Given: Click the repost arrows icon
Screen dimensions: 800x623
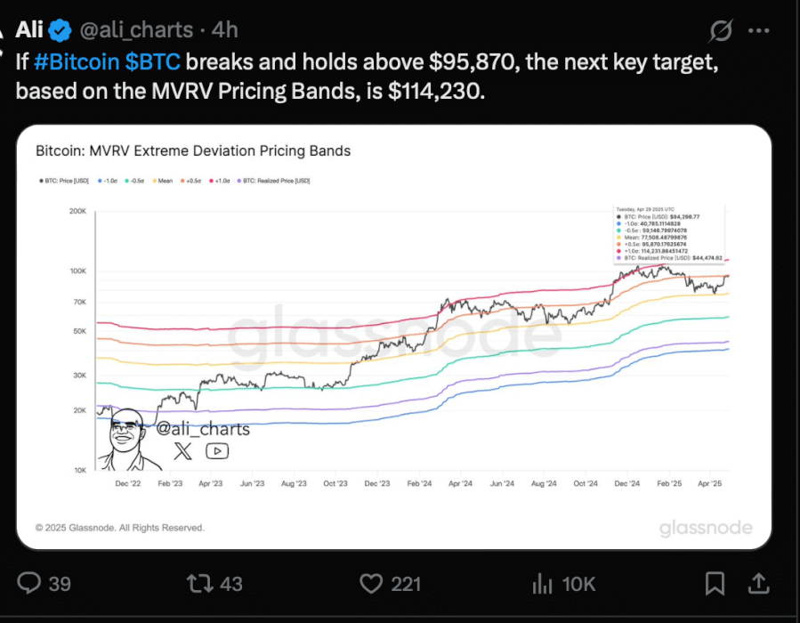Looking at the screenshot, I should (199, 583).
